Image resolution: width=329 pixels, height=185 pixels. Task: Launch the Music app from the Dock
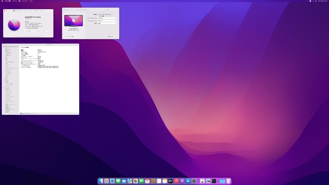176,181
